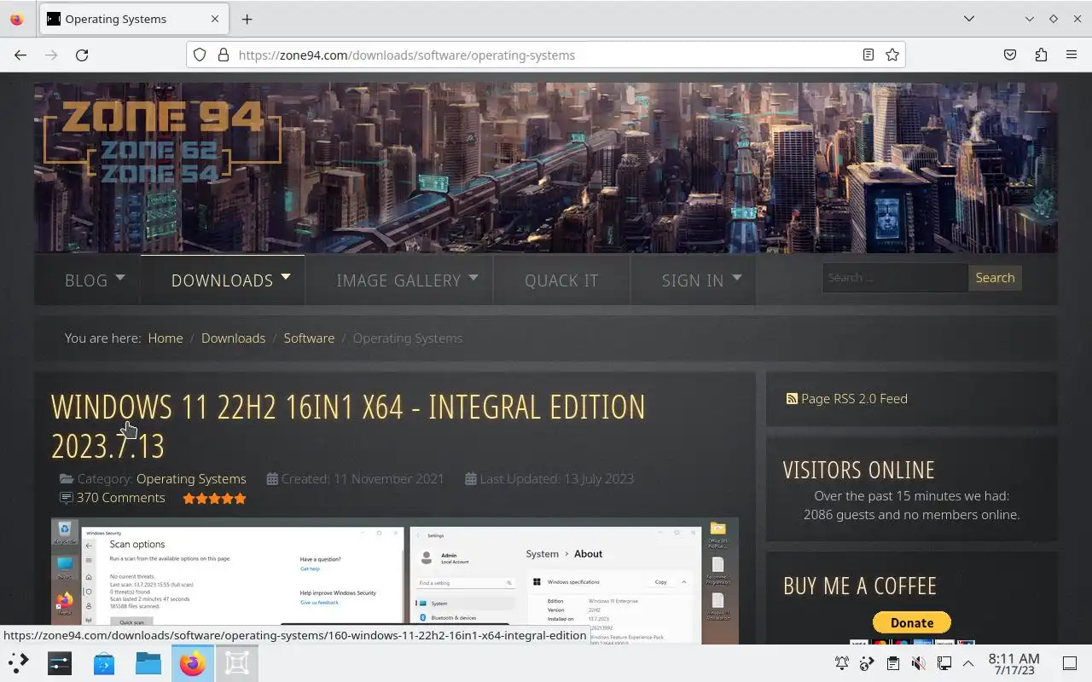Screen dimensions: 1092x682
Task: Open site security padlock info
Action: [x=224, y=55]
